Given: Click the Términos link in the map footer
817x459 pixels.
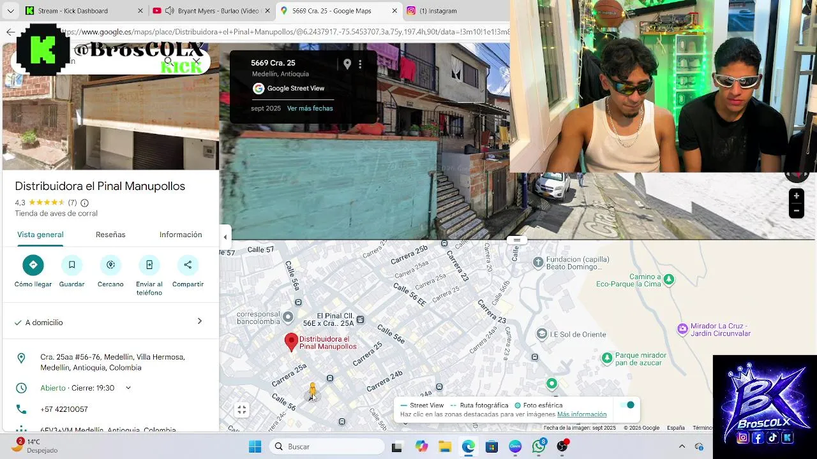Looking at the screenshot, I should [702, 428].
